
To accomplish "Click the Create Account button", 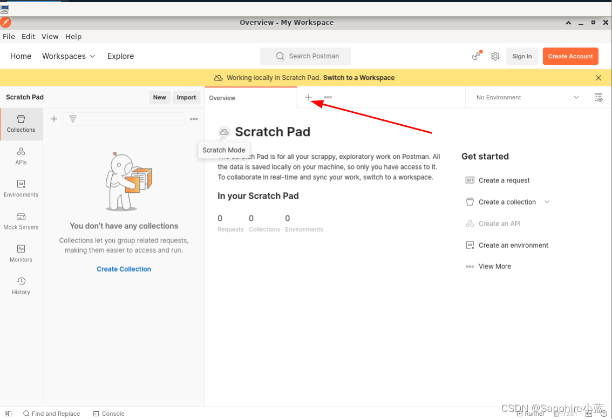I will tap(570, 56).
